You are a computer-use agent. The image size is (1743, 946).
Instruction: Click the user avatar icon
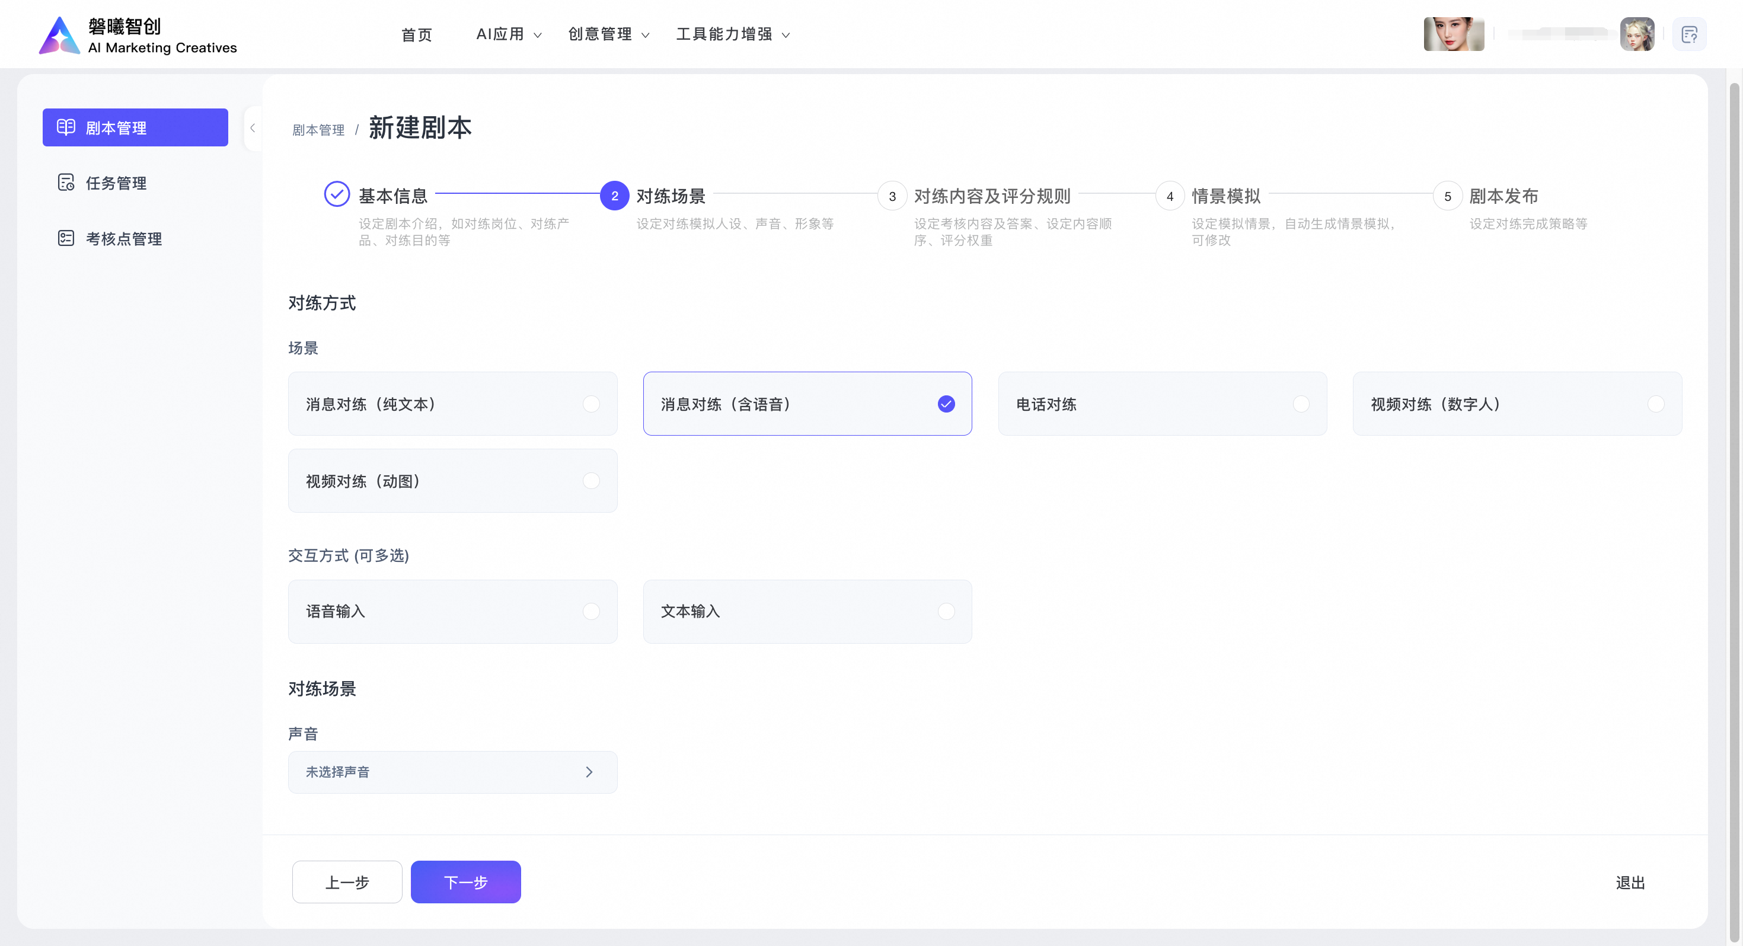tap(1637, 34)
